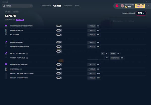Toggle Instant Construction on
This screenshot has width=151, height=105.
(x=59, y=78)
